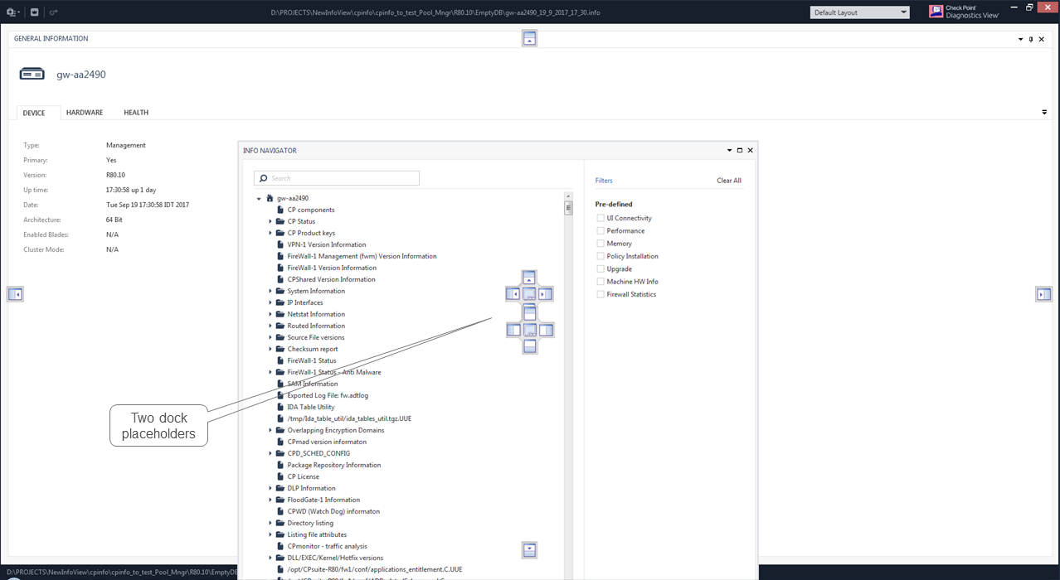Expand the System Information node

pos(270,291)
